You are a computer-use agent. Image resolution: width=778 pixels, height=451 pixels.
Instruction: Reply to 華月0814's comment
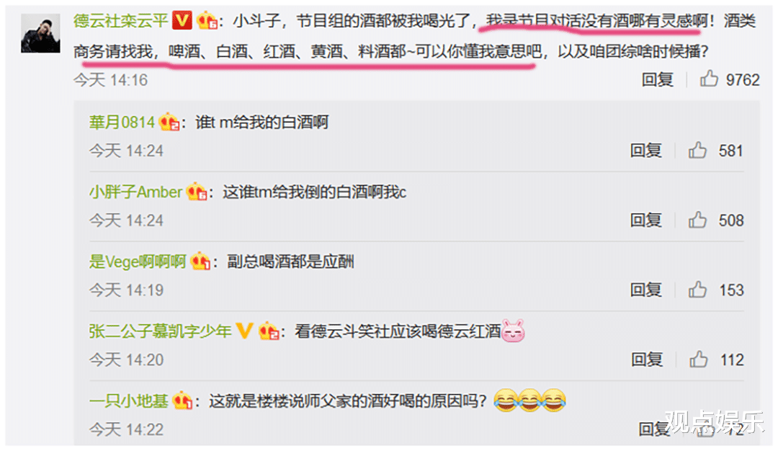pyautogui.click(x=645, y=151)
